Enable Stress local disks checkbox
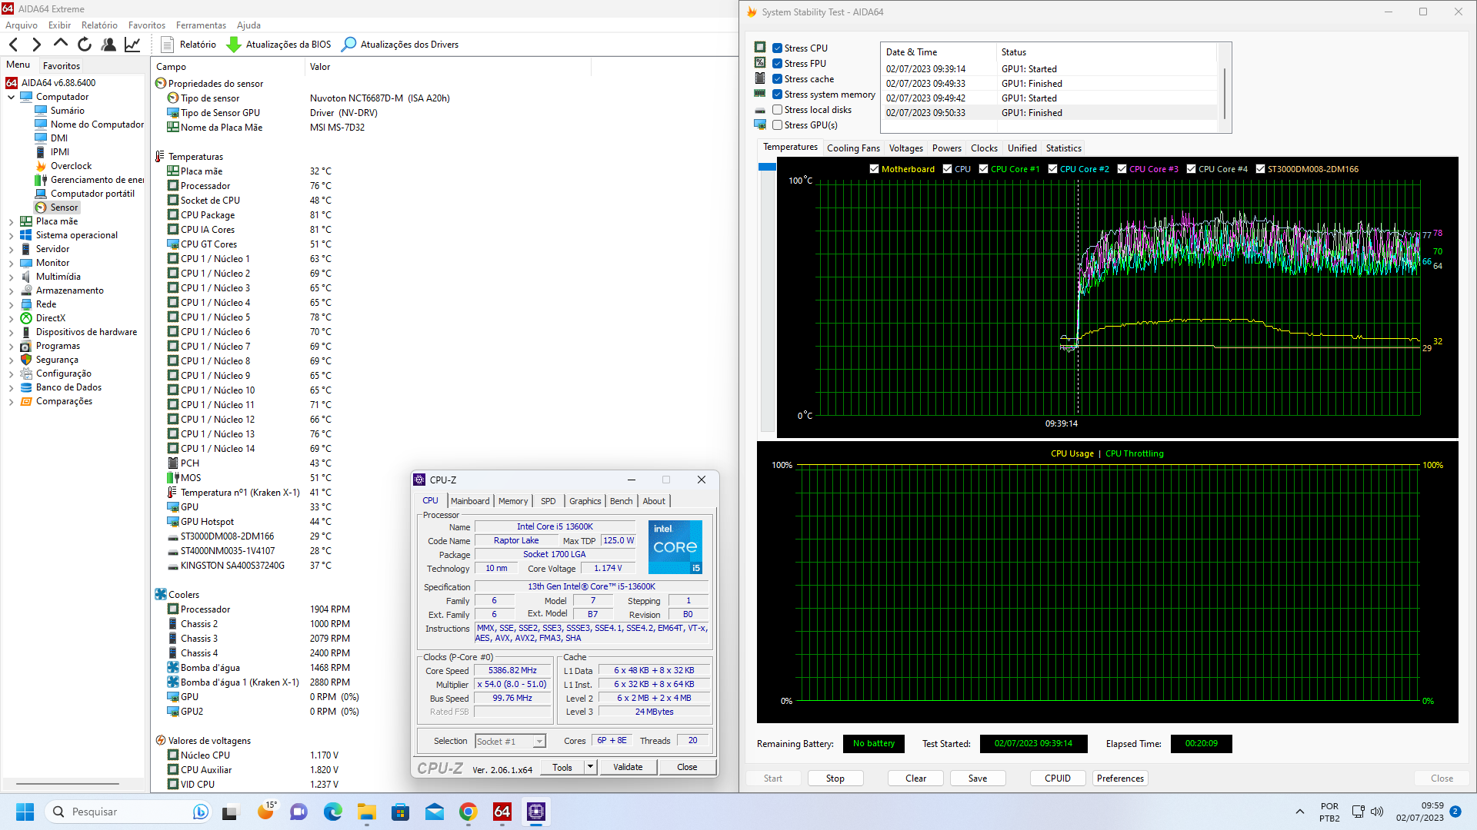This screenshot has width=1477, height=830. pyautogui.click(x=777, y=110)
